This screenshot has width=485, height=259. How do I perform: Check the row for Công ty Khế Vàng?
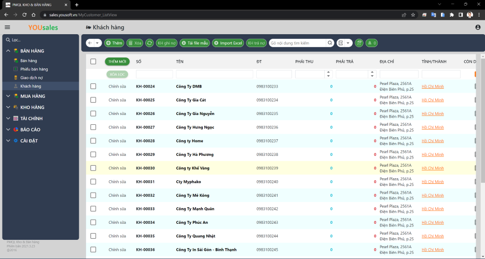coord(93,168)
